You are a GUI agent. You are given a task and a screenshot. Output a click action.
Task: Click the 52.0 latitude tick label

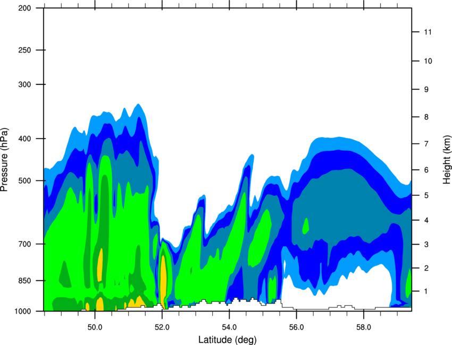coord(162,327)
